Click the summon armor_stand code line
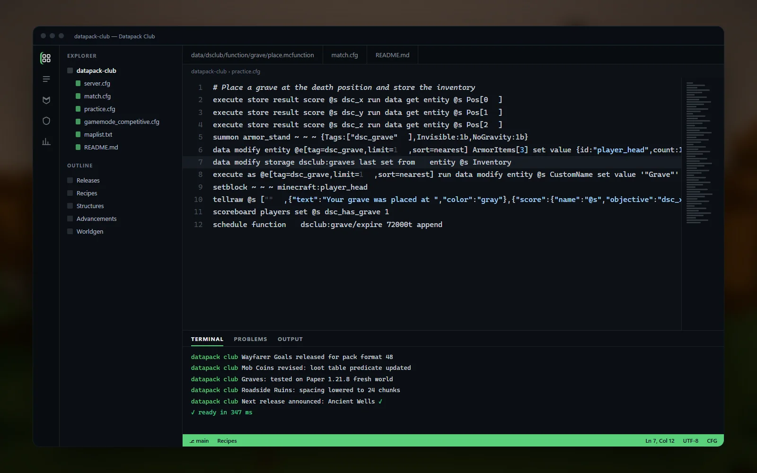This screenshot has height=473, width=757. [370, 137]
